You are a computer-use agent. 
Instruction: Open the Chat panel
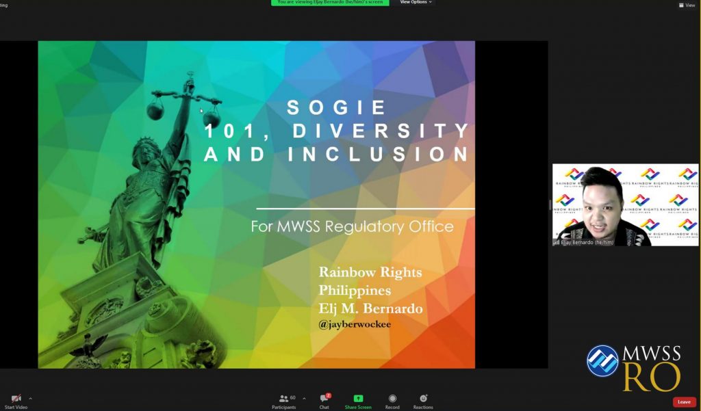click(324, 401)
